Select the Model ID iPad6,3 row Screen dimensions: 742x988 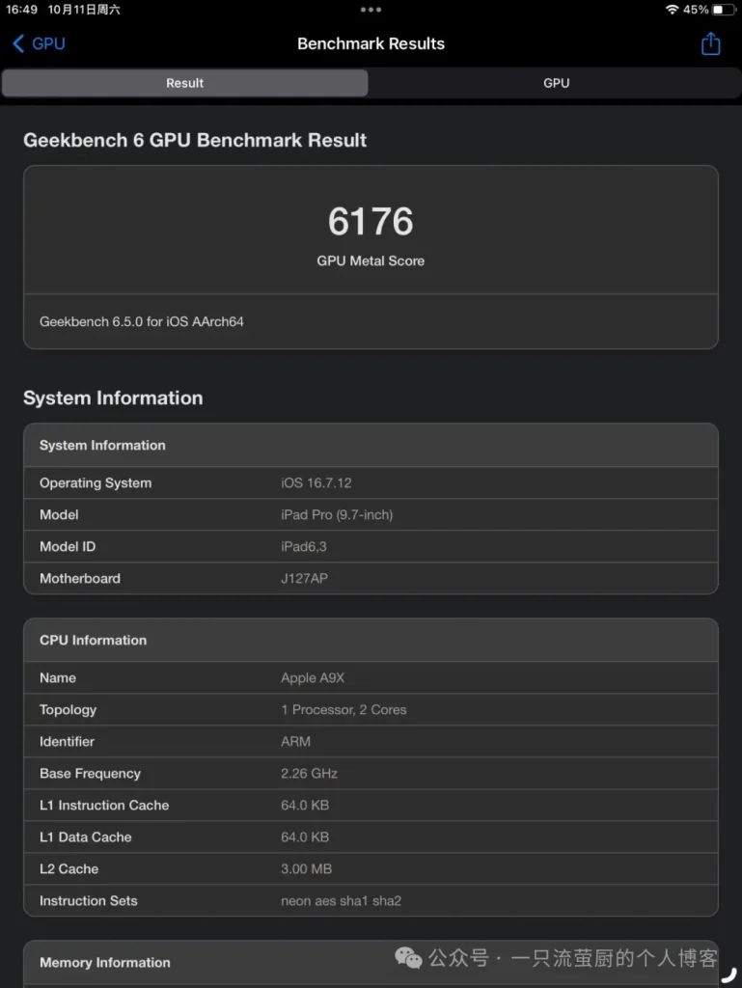[x=371, y=546]
